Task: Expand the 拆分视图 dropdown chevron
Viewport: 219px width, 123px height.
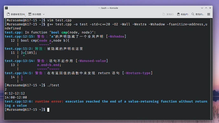Action: coord(44,14)
